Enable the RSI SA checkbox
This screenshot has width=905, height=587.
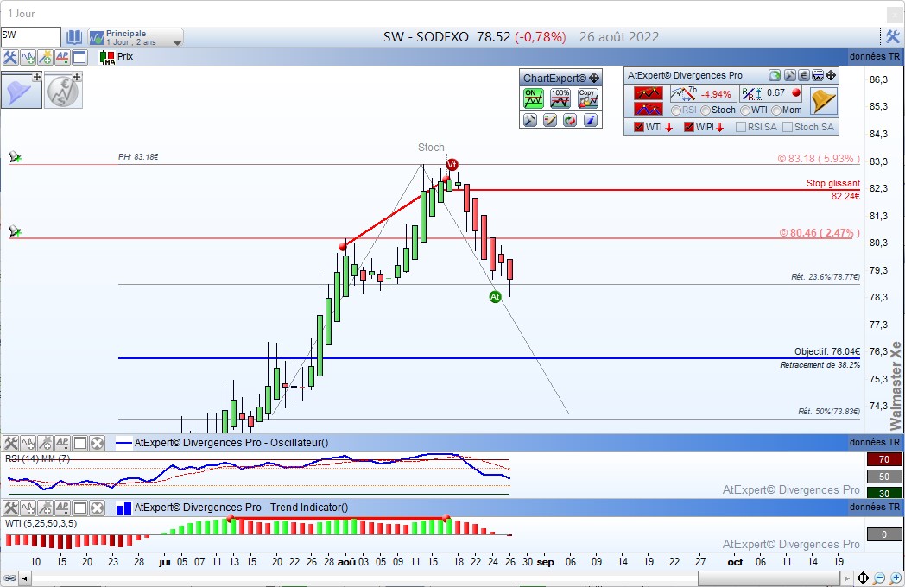pyautogui.click(x=741, y=127)
